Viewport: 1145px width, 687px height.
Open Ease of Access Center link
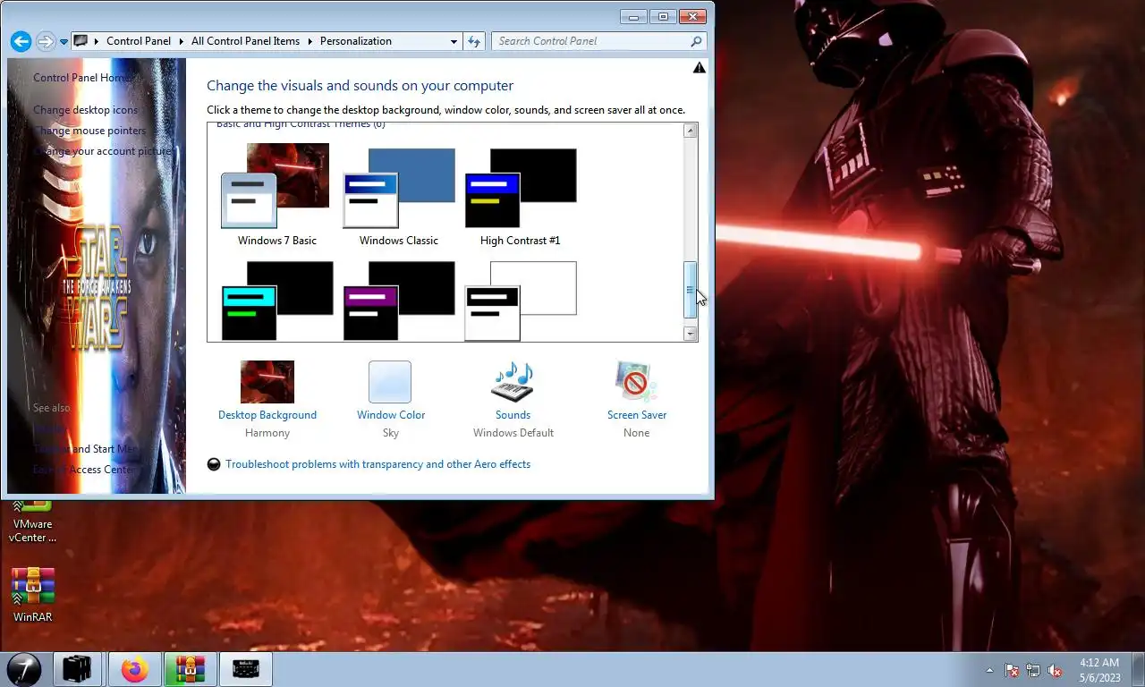[x=86, y=470]
